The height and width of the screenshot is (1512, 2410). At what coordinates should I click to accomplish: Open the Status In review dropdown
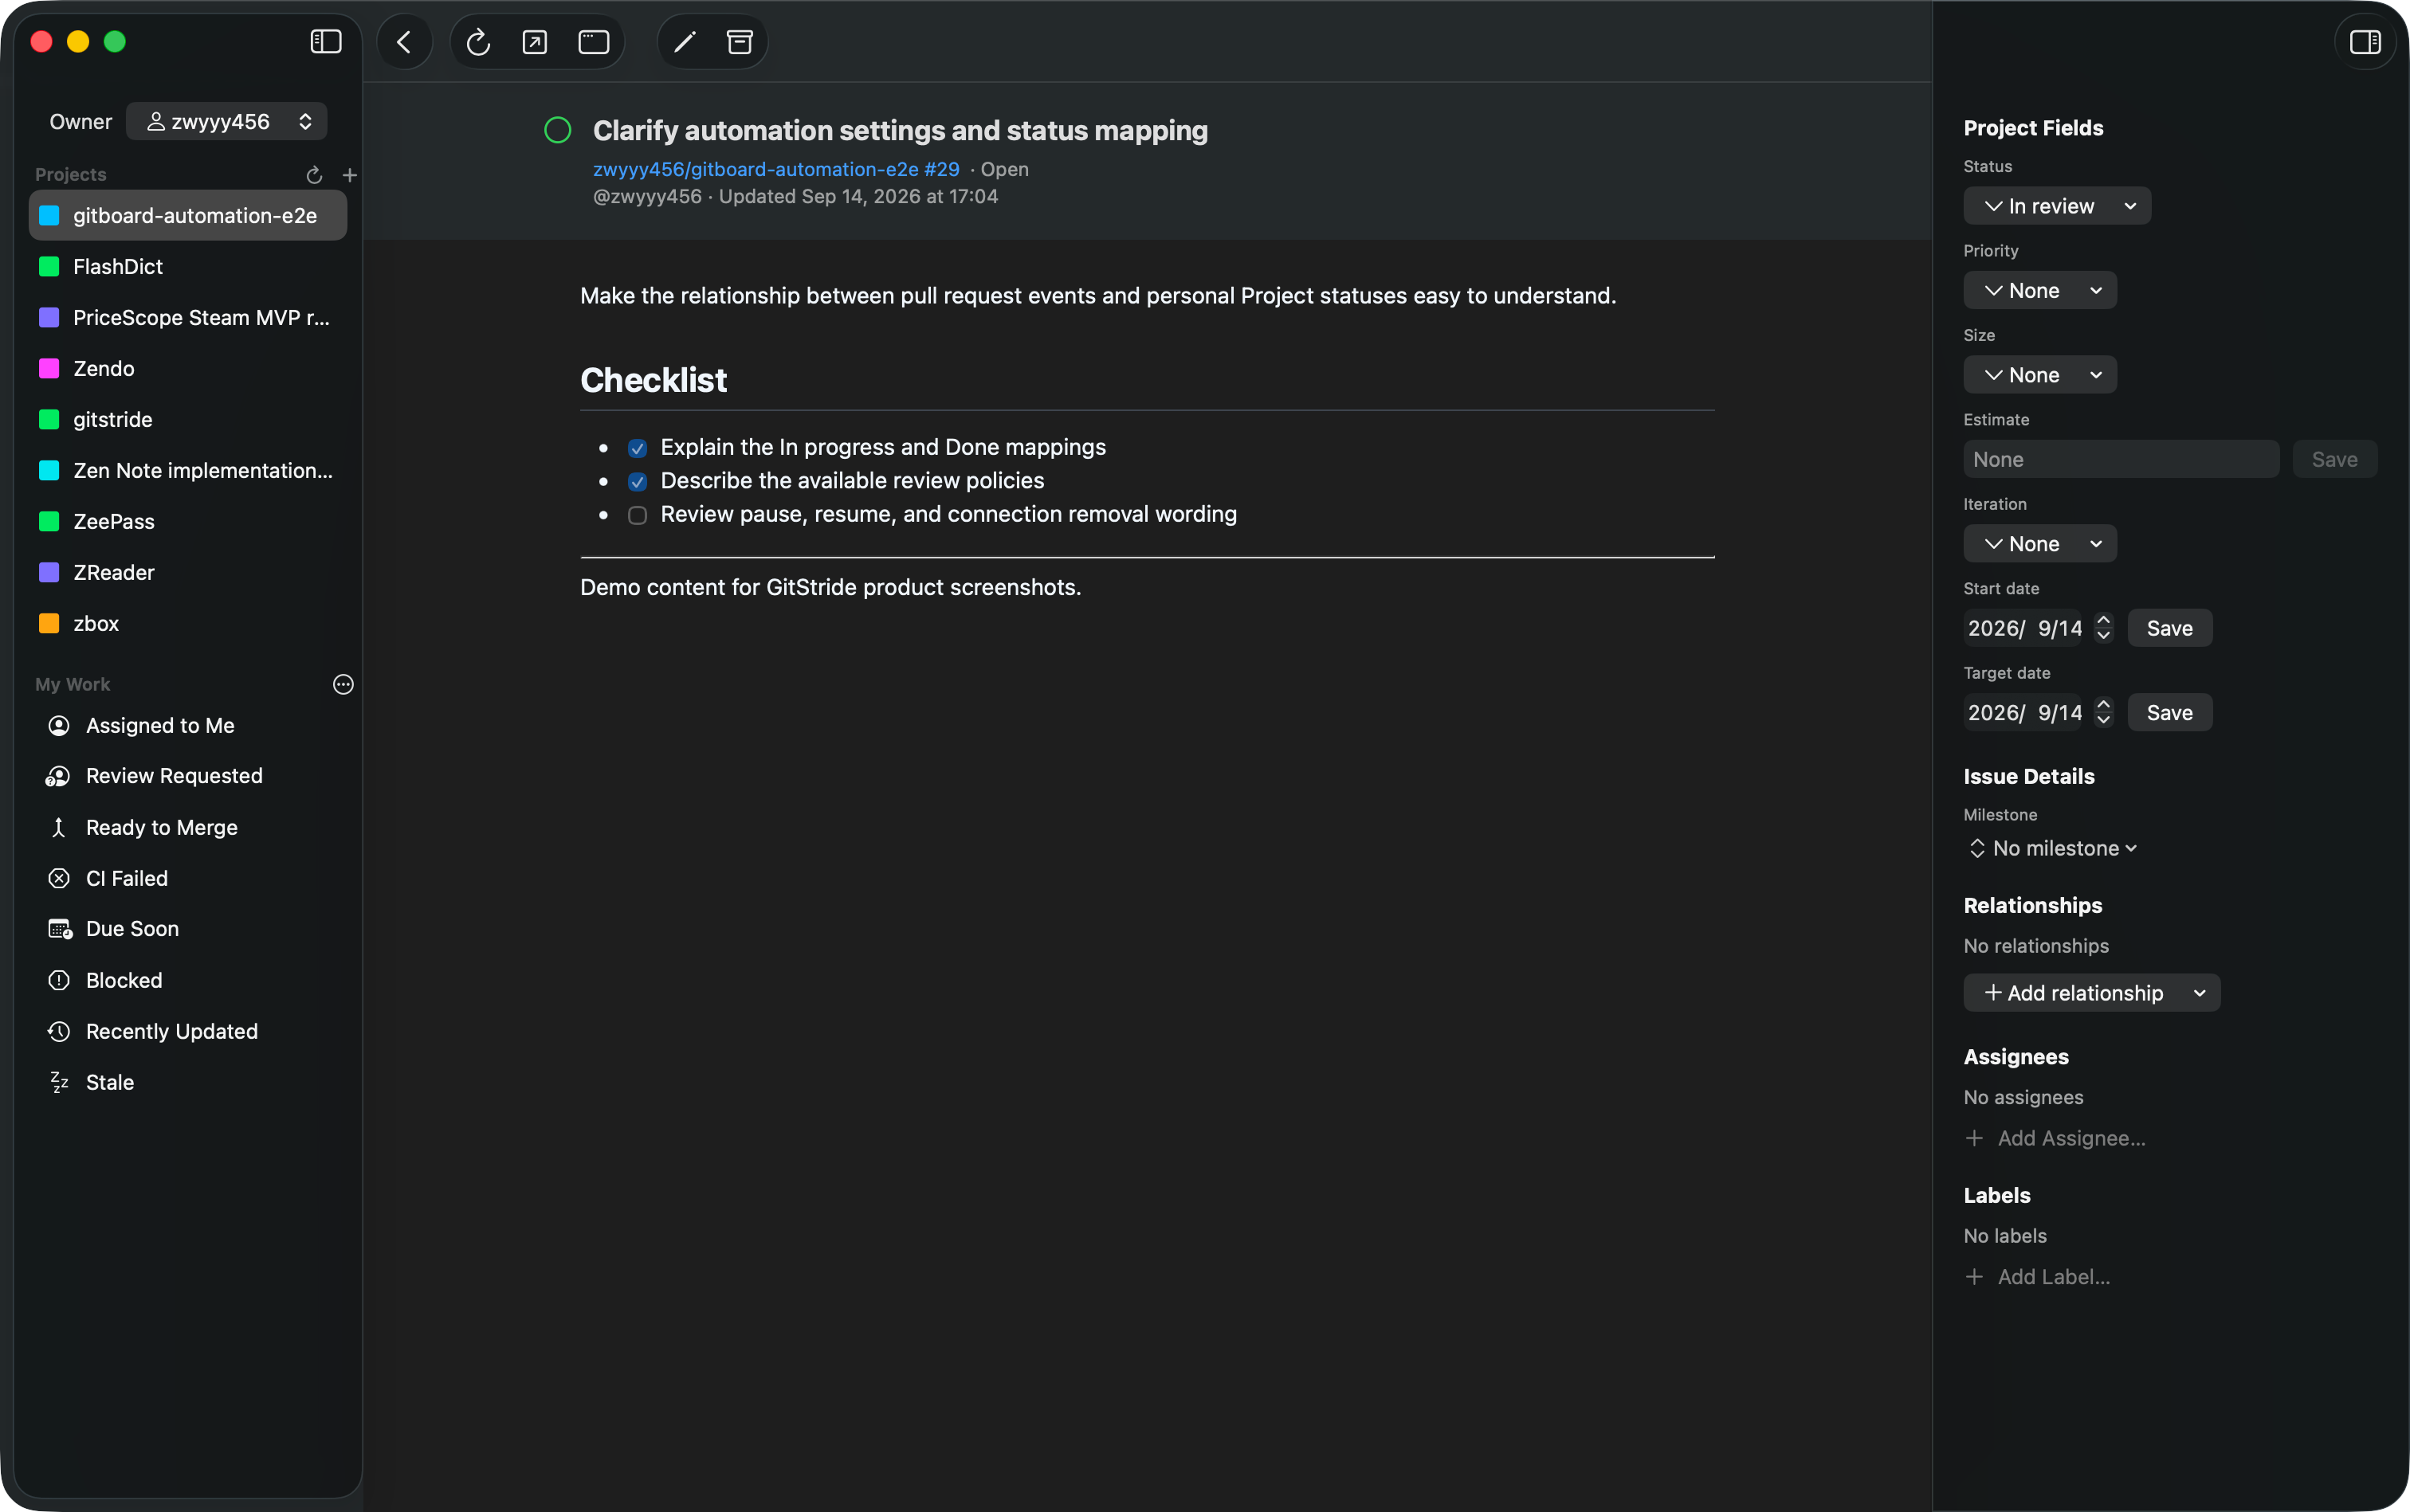click(2057, 206)
